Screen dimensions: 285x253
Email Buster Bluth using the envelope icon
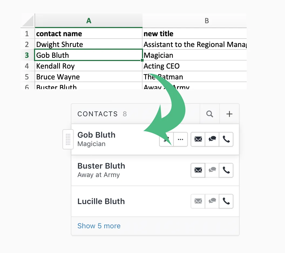[x=198, y=170]
